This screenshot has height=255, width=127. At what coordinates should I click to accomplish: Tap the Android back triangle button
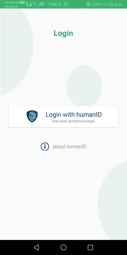click(x=36, y=247)
